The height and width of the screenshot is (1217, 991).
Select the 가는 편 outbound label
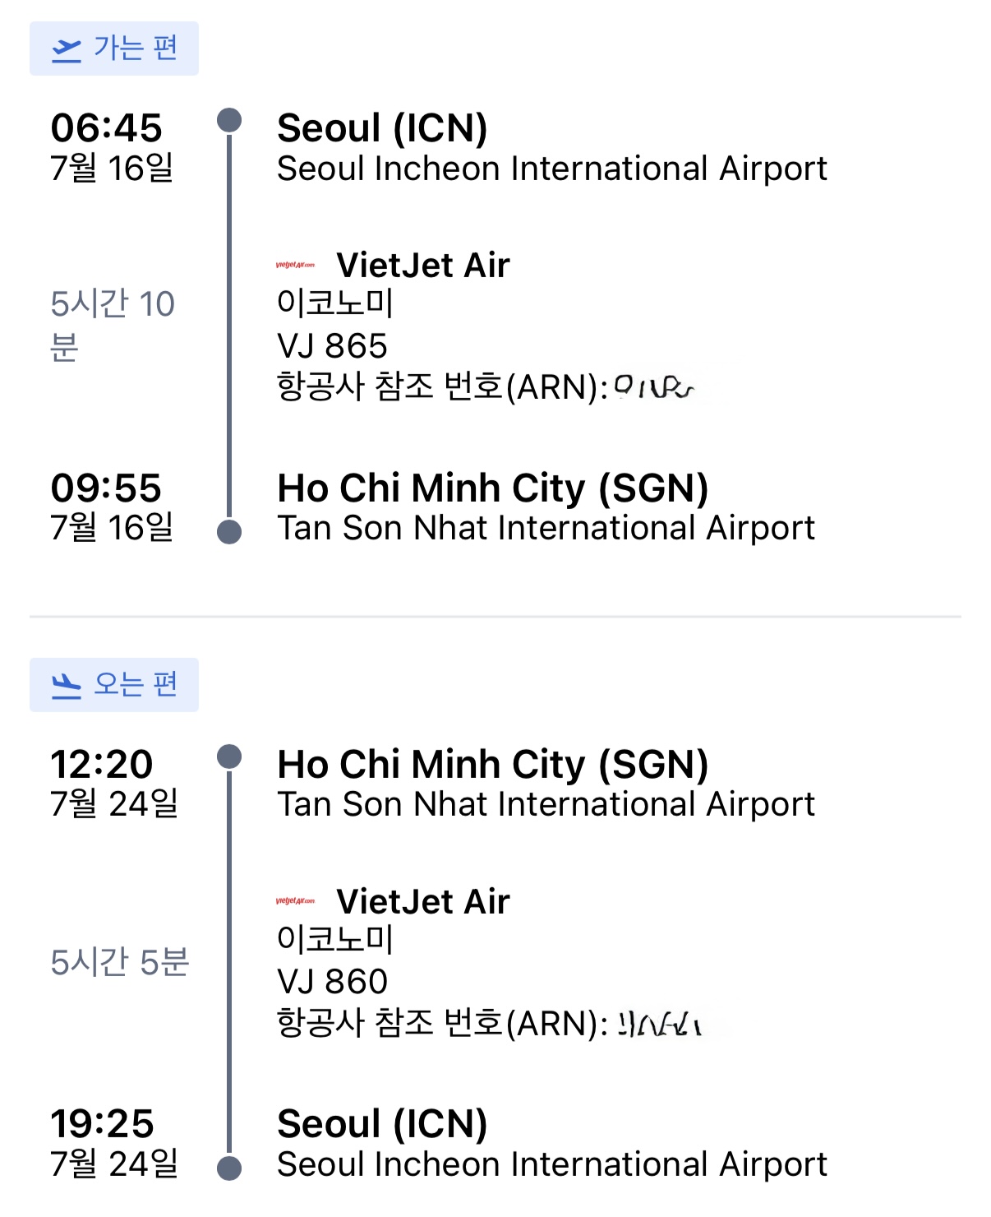click(135, 49)
